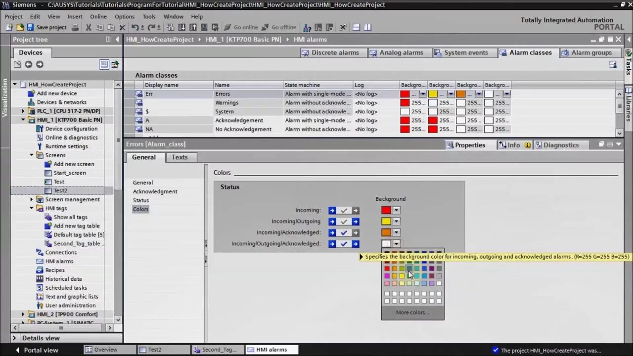
Task: Click editor layout icon at top right
Action: (613, 64)
